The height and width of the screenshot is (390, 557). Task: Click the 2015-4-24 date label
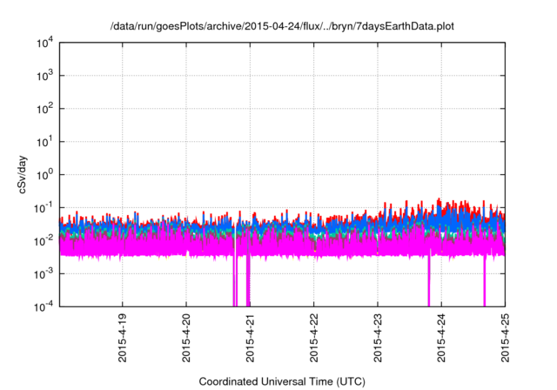pos(441,338)
